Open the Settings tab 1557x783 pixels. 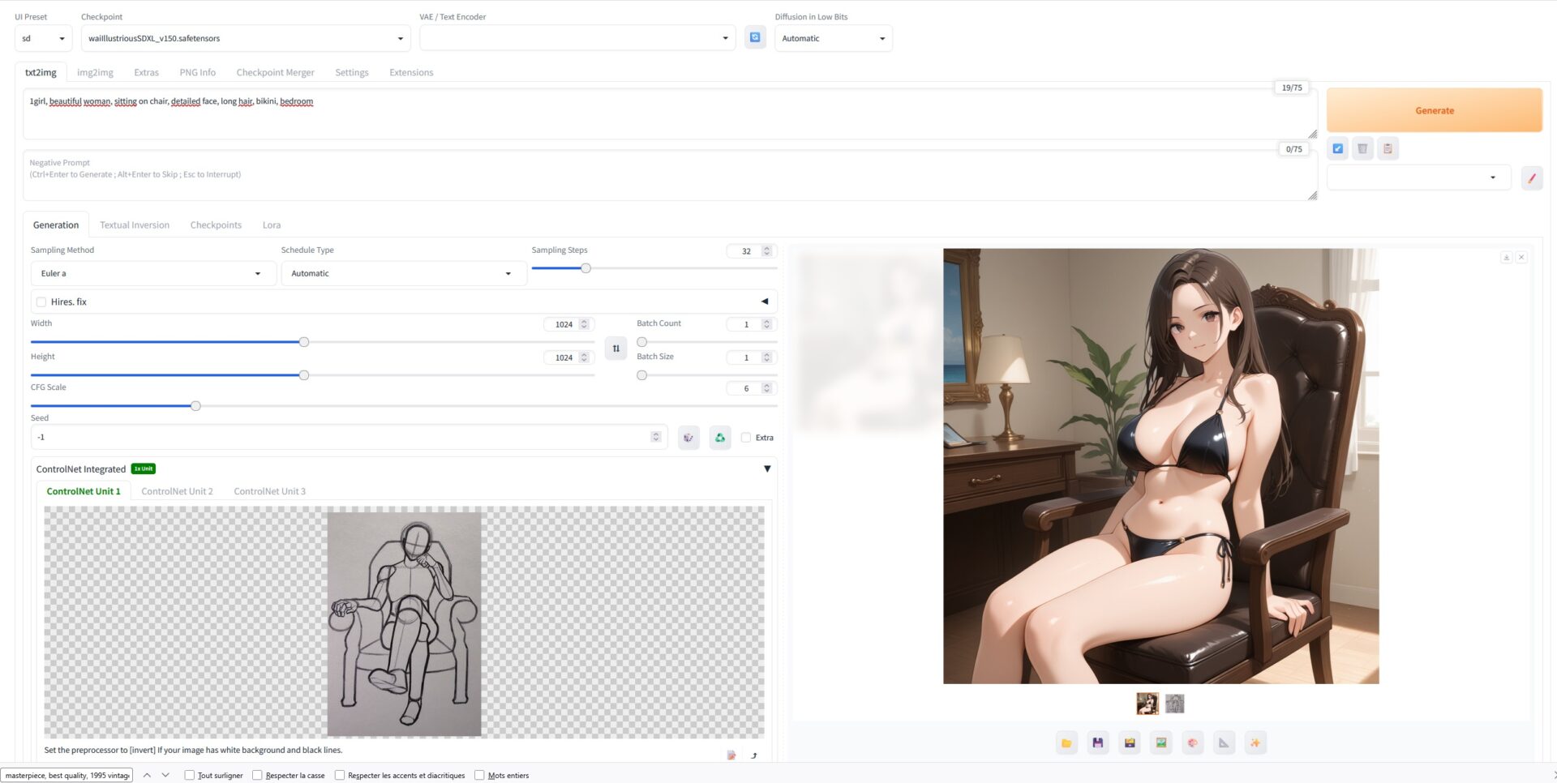coord(352,72)
